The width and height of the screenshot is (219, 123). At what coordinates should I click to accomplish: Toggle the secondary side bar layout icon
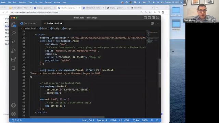pos(153,18)
